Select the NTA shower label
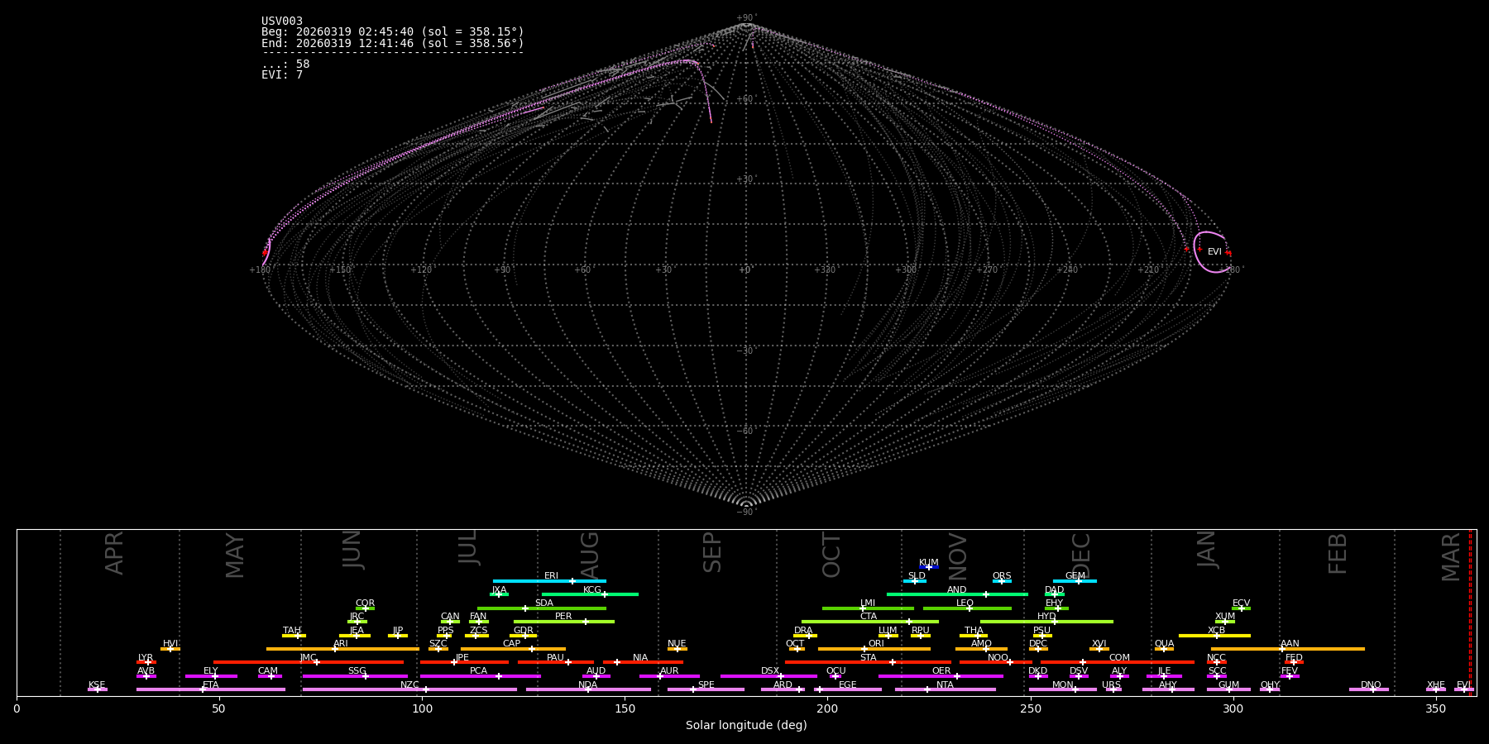Image resolution: width=1489 pixels, height=744 pixels. click(945, 685)
